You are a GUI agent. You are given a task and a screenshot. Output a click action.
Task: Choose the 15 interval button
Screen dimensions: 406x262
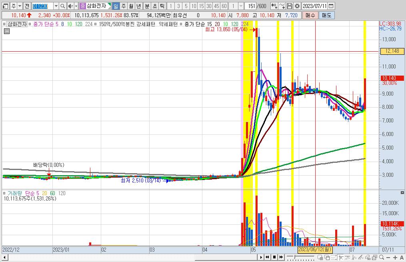coord(202,6)
